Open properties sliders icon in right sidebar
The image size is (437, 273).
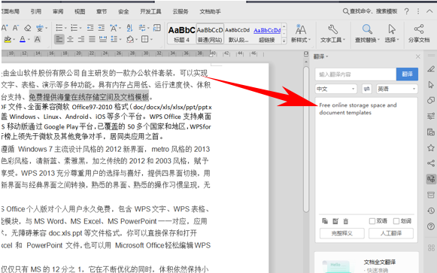click(431, 116)
